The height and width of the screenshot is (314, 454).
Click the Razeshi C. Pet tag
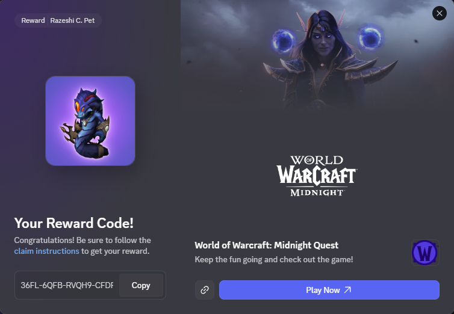tap(72, 20)
